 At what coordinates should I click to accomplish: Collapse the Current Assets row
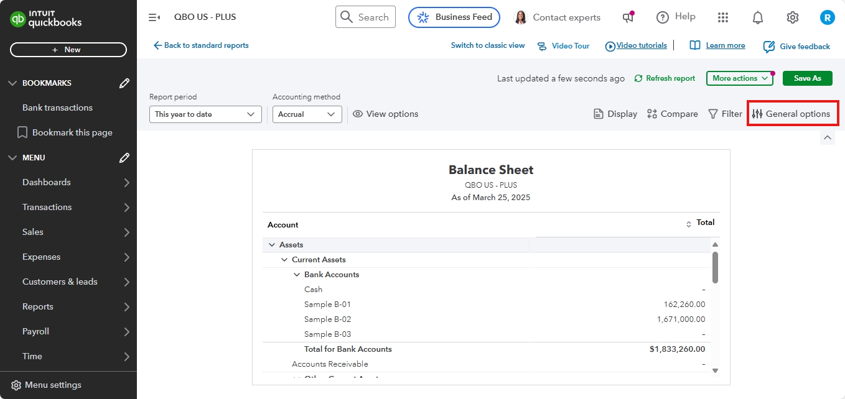click(x=284, y=260)
